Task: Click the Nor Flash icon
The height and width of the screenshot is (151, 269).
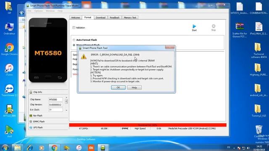Action: point(31,116)
